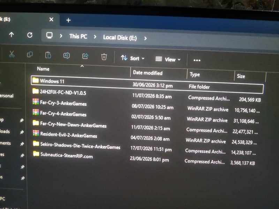The height and width of the screenshot is (209, 279).
Task: Click the 24H2FIX-FC-ND-V1.0.5 file name
Action: pos(63,92)
